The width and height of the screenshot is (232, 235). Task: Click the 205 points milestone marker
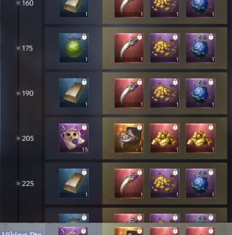(28, 139)
